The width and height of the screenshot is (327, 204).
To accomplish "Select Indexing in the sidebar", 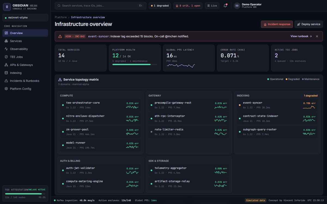I will pyautogui.click(x=25, y=73).
